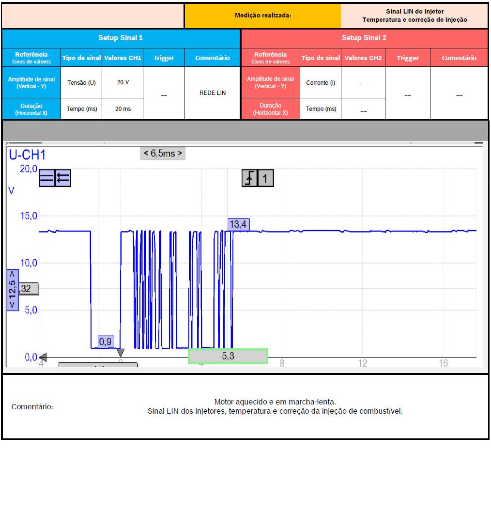
Task: Click the U-CH1 channel label
Action: (x=27, y=155)
